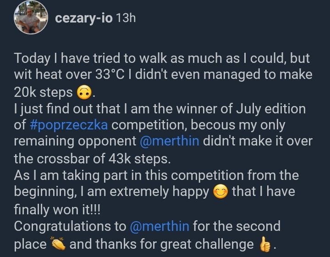Click the 'for the second' text
330x257 pixels.
point(236,226)
